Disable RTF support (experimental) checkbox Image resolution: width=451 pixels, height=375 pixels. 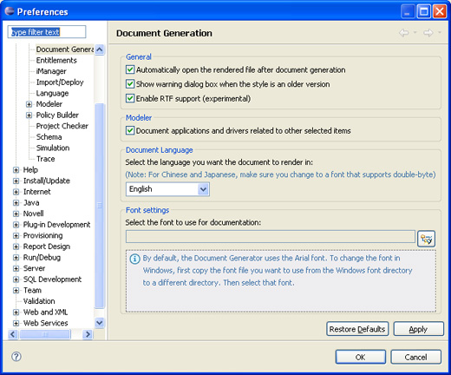pos(130,98)
